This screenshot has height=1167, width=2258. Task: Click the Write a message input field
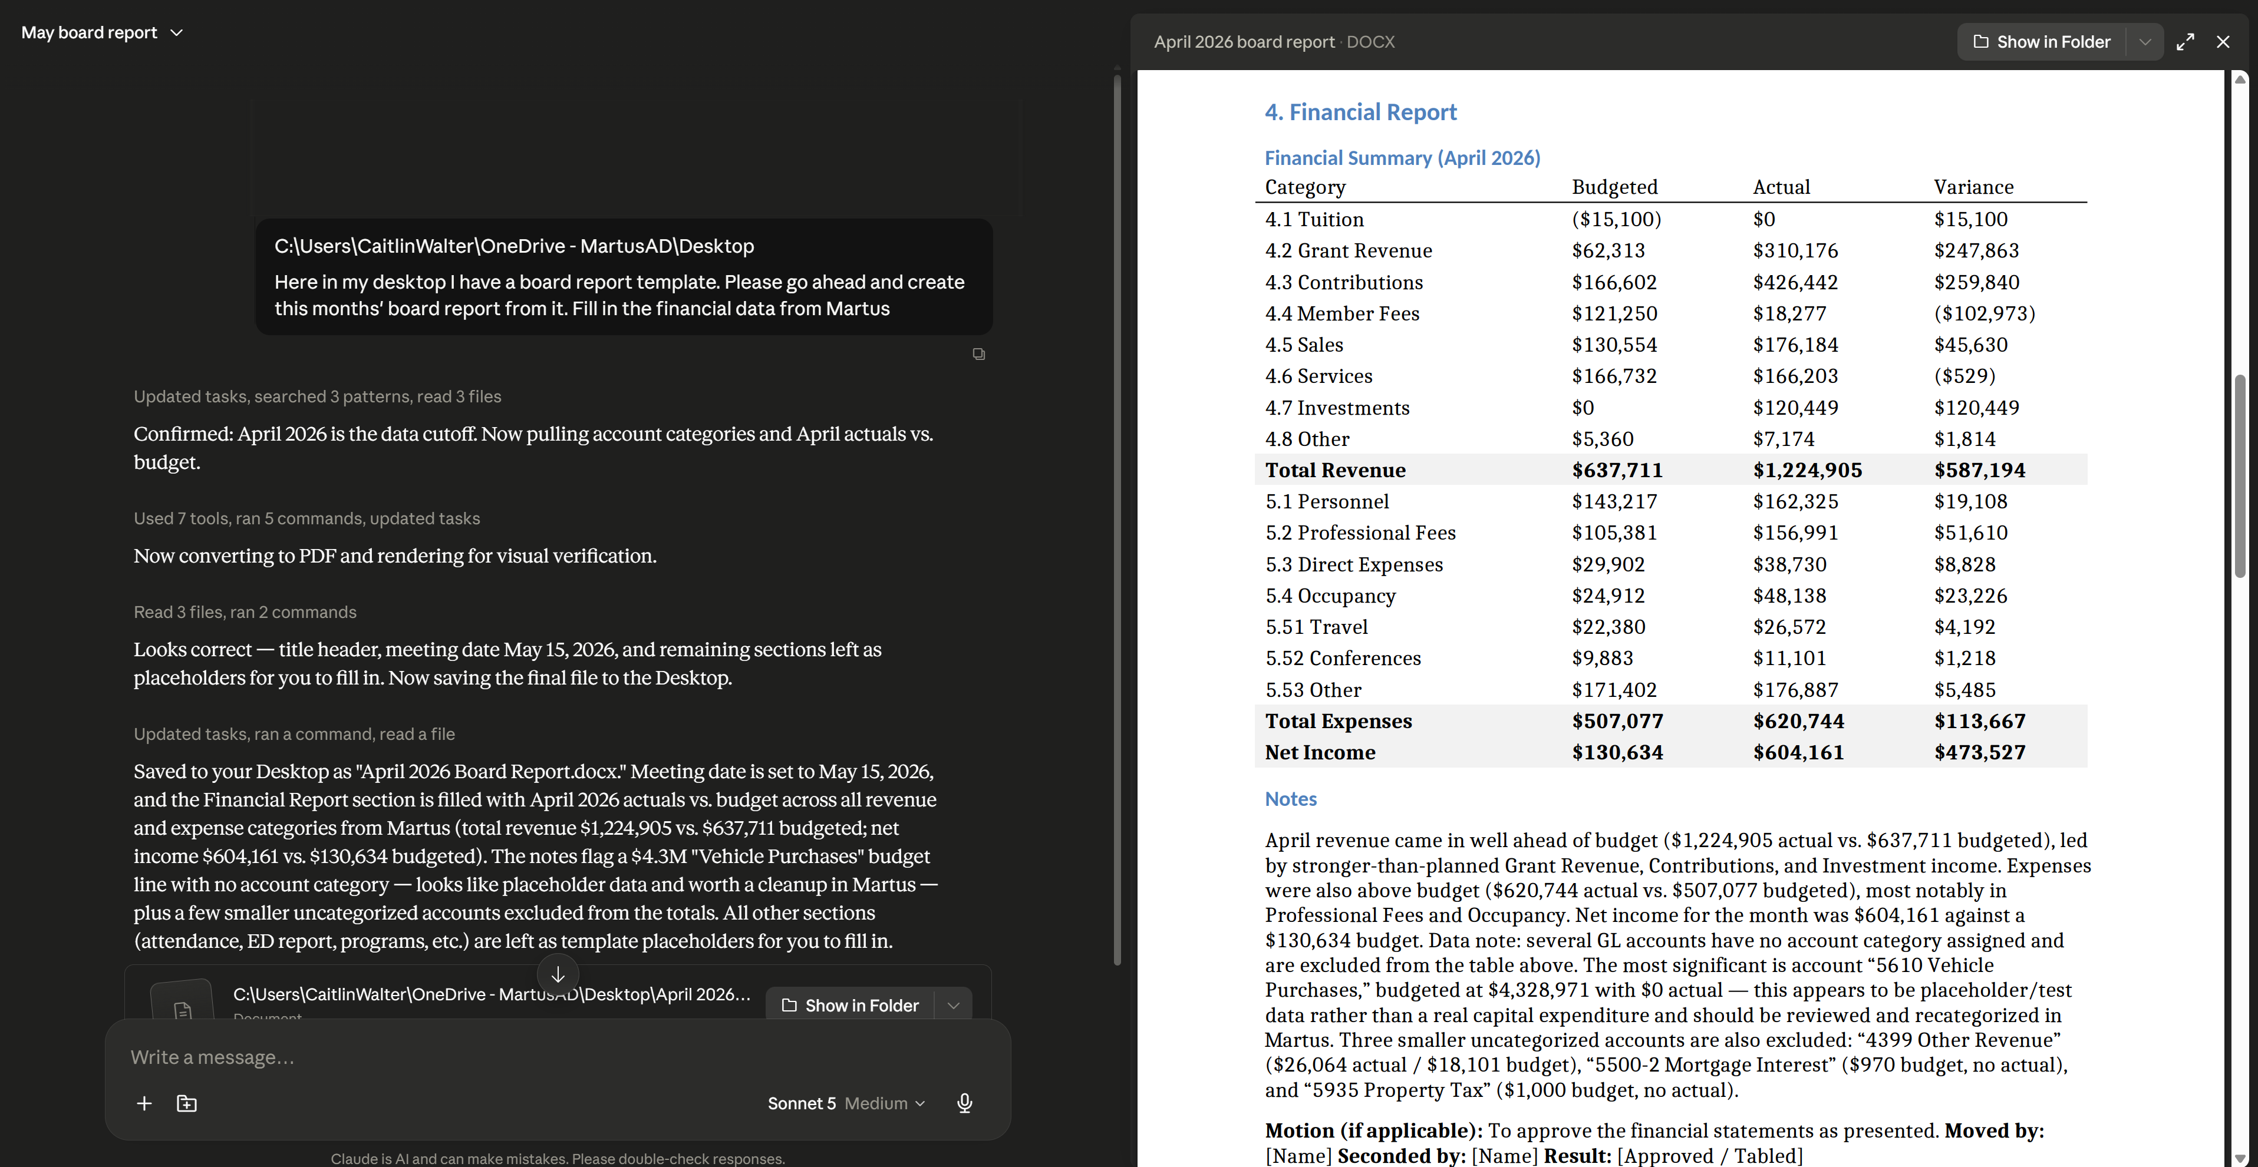[558, 1057]
